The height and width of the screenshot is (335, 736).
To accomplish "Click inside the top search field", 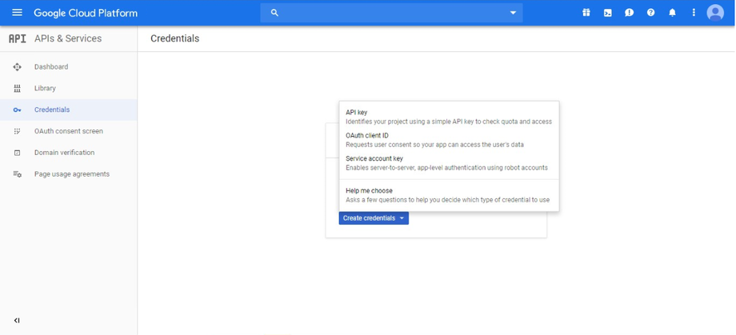I will click(x=391, y=13).
